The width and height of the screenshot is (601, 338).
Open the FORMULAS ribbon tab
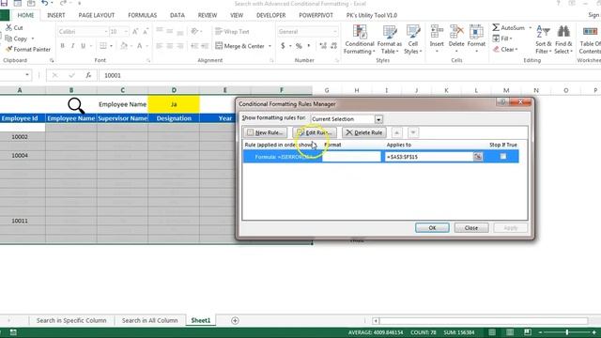click(142, 15)
